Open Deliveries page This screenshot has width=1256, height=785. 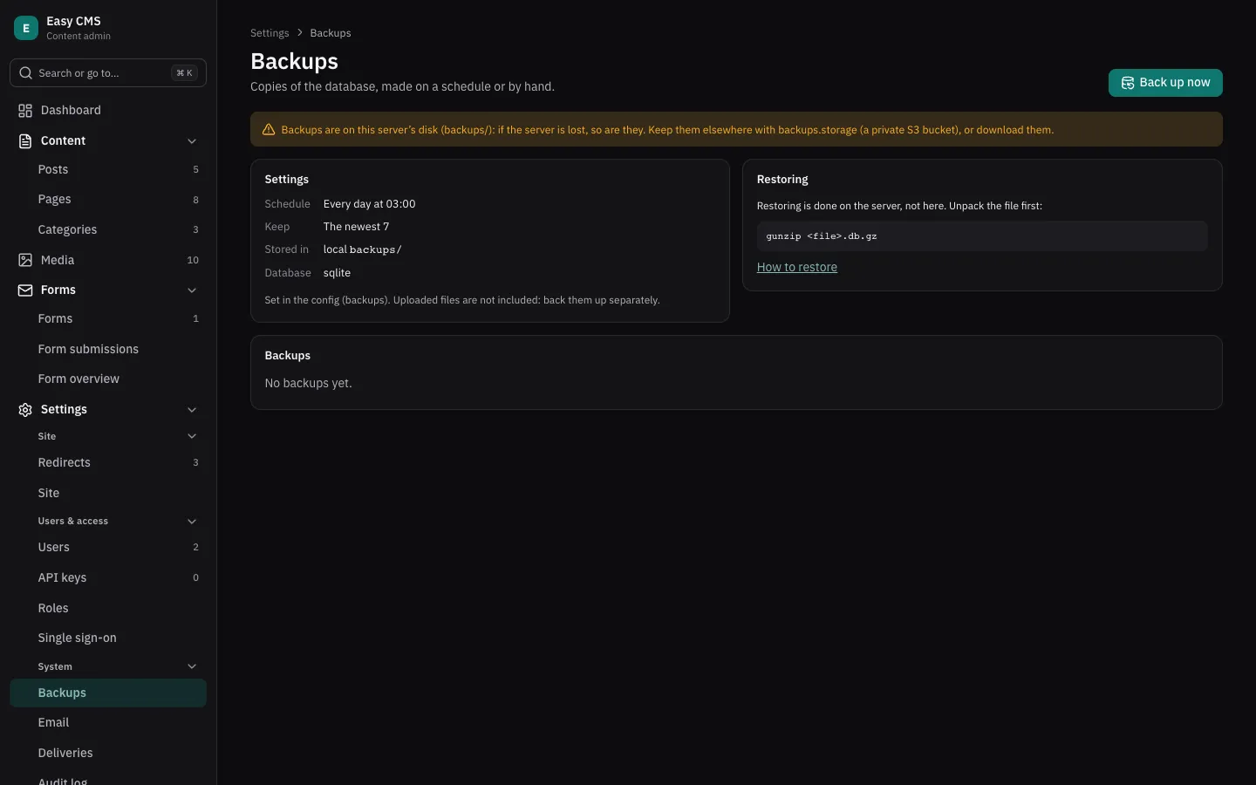tap(108, 753)
